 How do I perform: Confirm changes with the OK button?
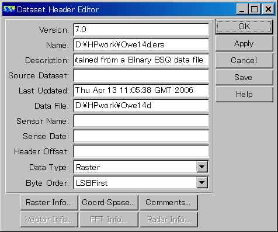click(x=244, y=26)
